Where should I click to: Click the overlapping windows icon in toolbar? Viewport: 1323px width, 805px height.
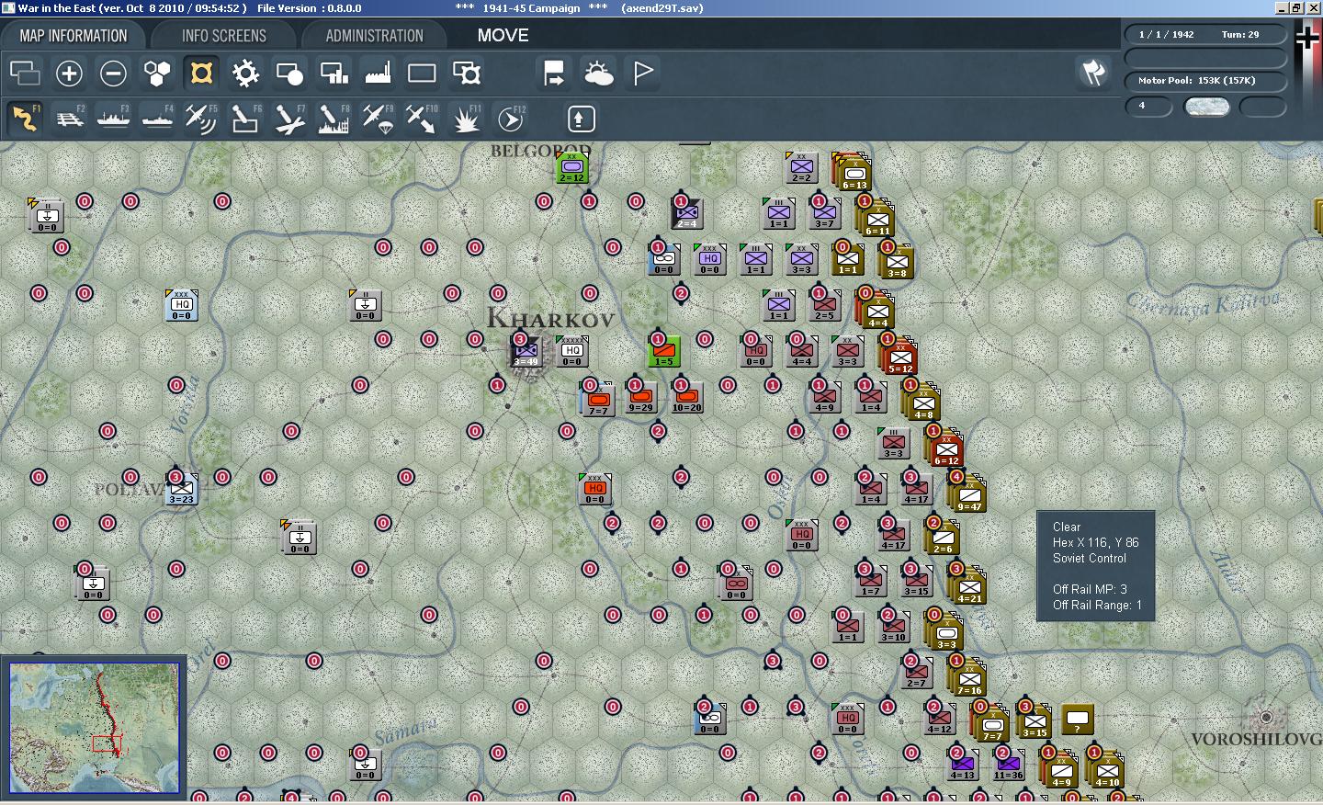pyautogui.click(x=25, y=73)
